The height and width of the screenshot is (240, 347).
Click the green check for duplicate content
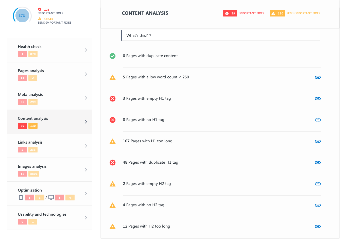113,56
